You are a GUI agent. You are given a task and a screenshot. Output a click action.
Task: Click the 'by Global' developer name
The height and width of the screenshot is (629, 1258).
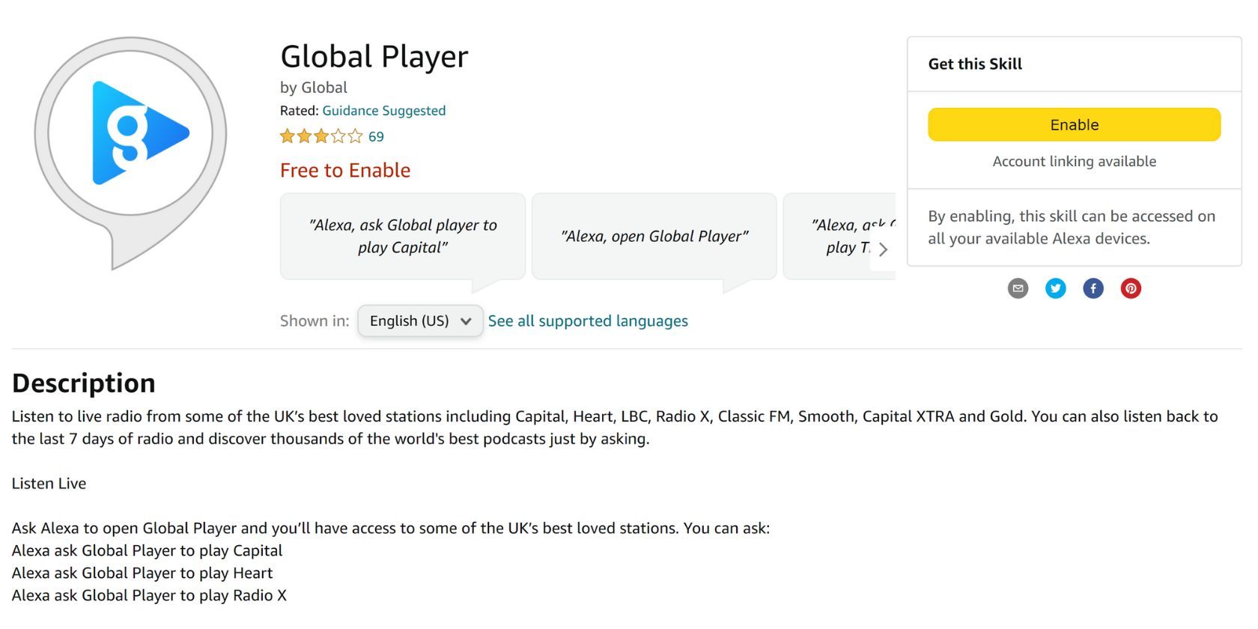pos(313,87)
